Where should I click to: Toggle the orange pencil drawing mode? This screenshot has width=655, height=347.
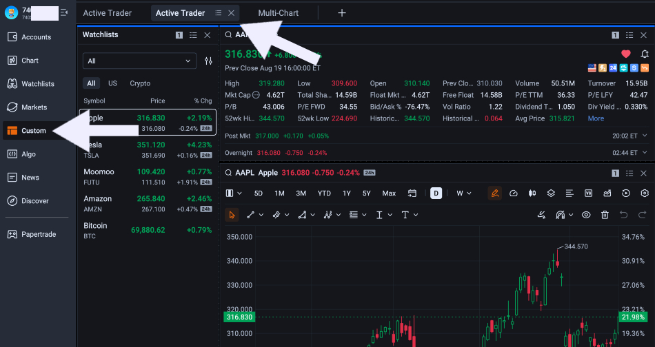pos(494,193)
